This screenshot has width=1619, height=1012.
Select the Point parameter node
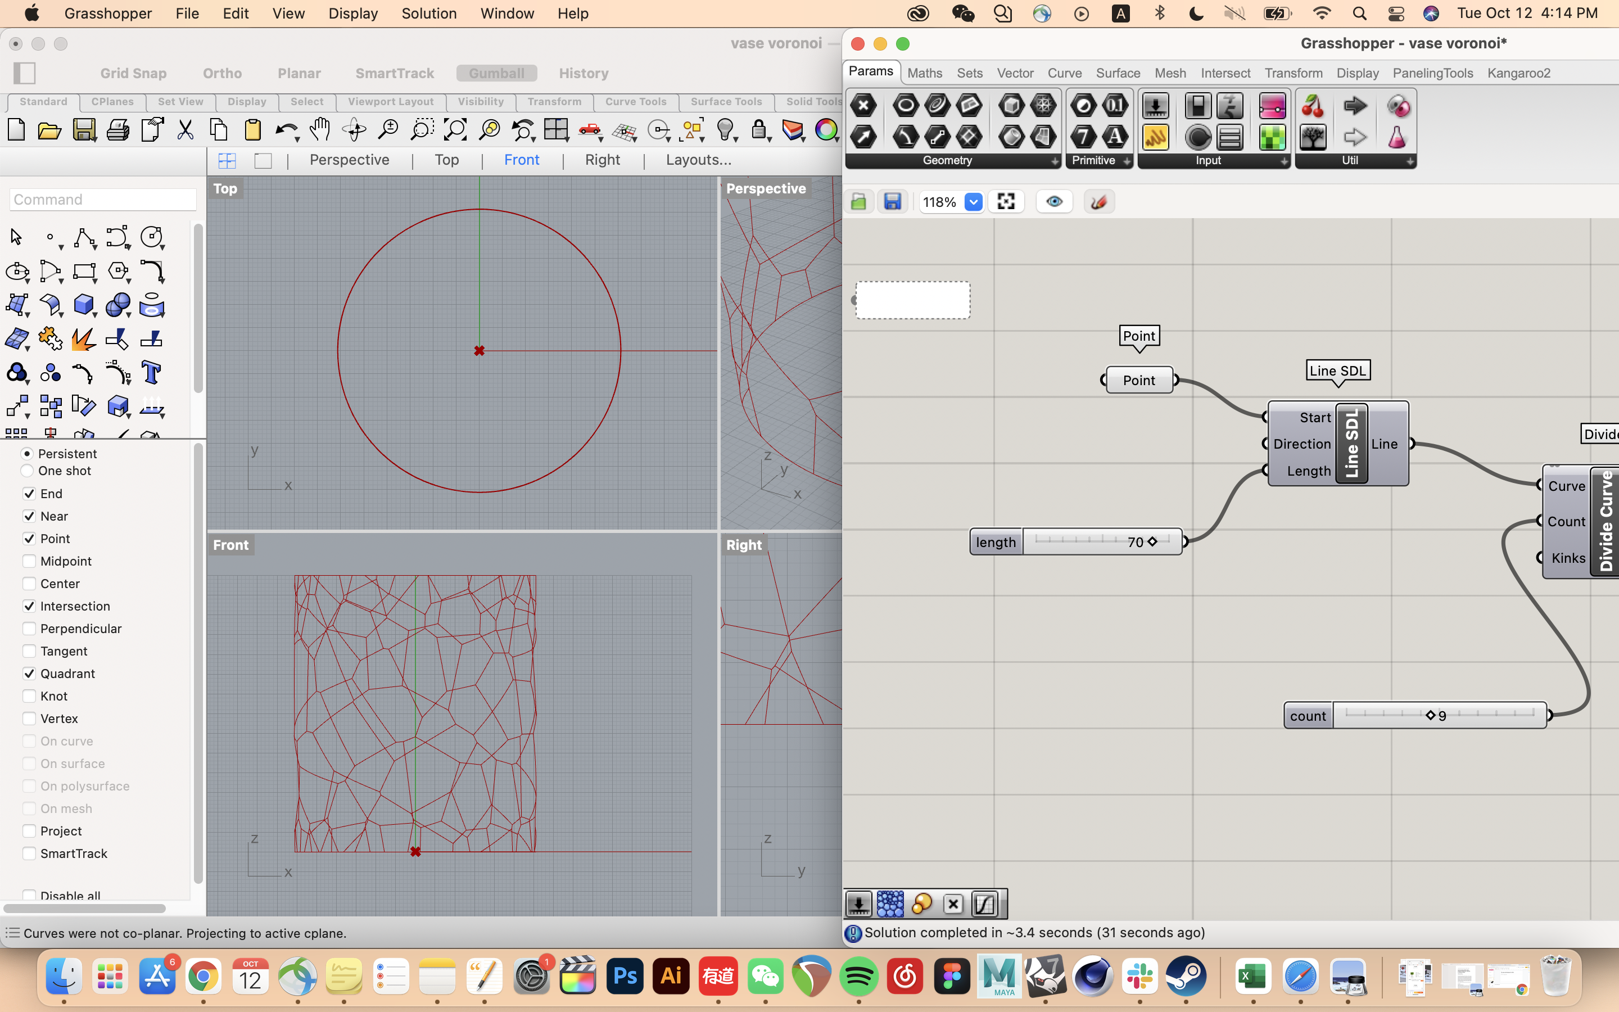coord(1139,379)
